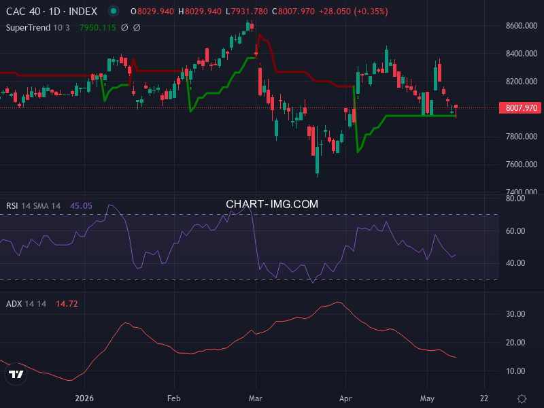Click the SuperTrend parameters 10 3

point(61,27)
